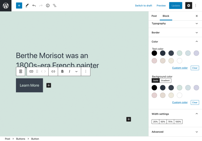Toggle bold formatting on button text
Viewport: 202px width, 141px height.
(x=62, y=71)
